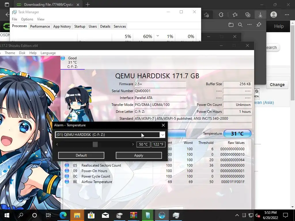Switch to Details tab in Task Manager

(105, 26)
